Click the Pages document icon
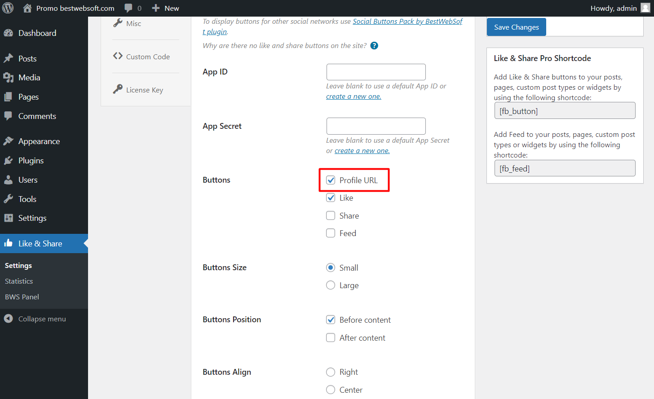This screenshot has width=654, height=399. (x=8, y=97)
